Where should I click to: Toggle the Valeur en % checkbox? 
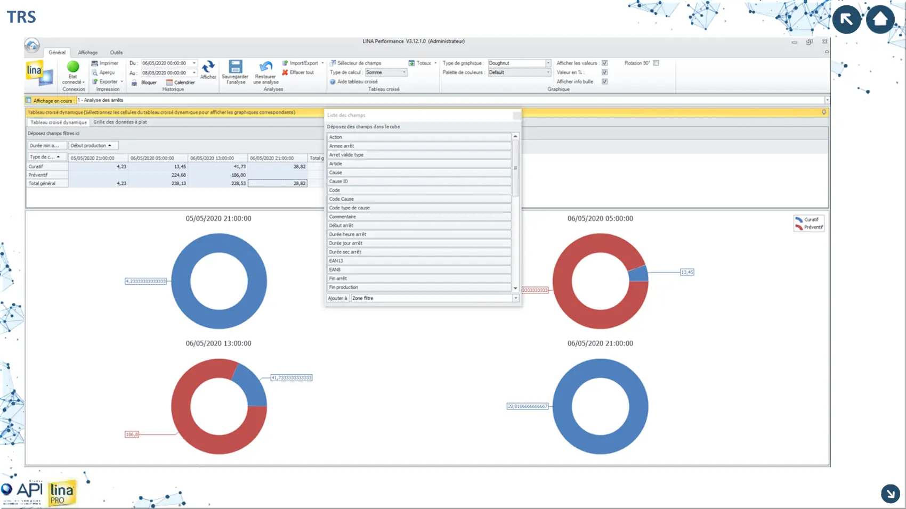pyautogui.click(x=604, y=72)
